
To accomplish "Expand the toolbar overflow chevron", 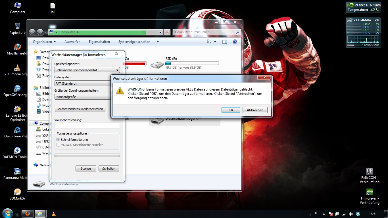I will 158,42.
